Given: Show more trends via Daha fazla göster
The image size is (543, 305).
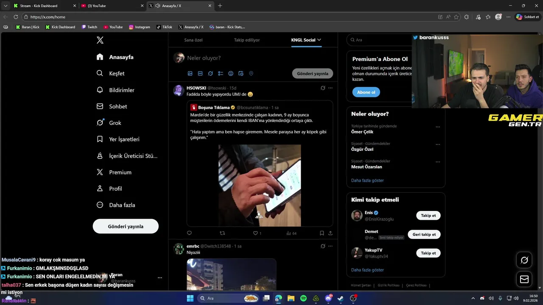Looking at the screenshot, I should [367, 180].
